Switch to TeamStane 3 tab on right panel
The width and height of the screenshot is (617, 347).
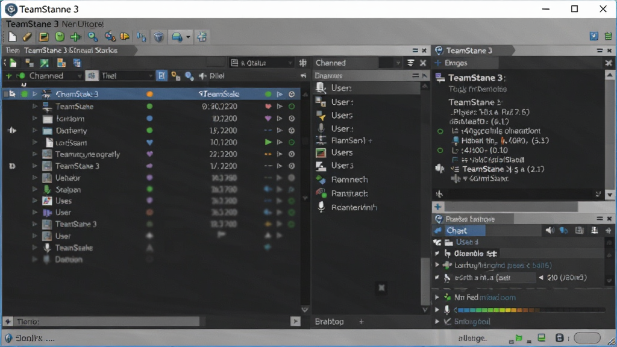coord(473,51)
